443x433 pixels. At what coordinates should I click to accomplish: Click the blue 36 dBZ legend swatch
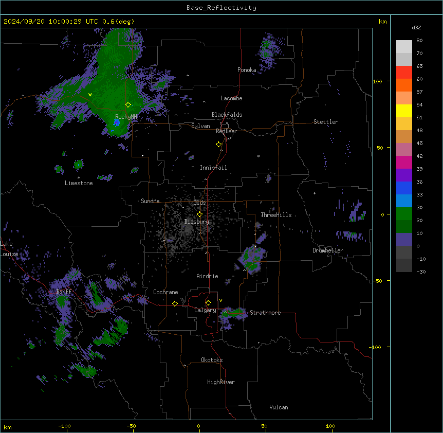coord(404,188)
